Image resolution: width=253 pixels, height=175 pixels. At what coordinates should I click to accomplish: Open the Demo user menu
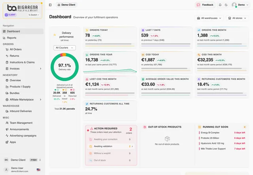240,5
